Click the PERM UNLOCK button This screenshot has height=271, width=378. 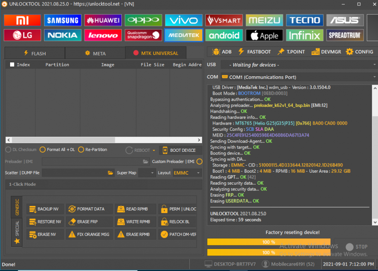(177, 209)
